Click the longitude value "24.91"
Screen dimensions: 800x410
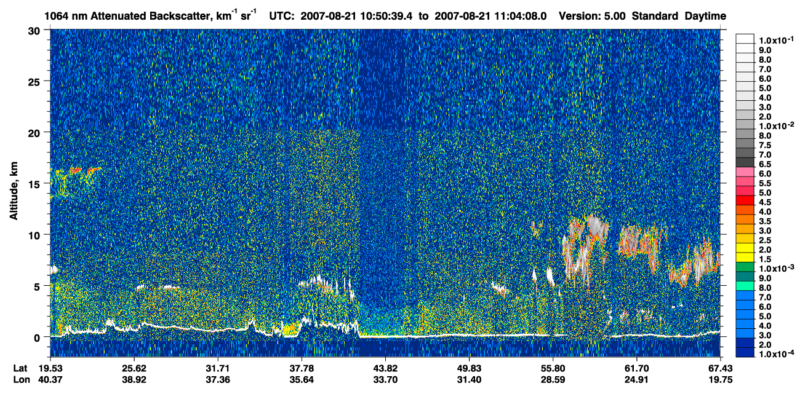636,379
